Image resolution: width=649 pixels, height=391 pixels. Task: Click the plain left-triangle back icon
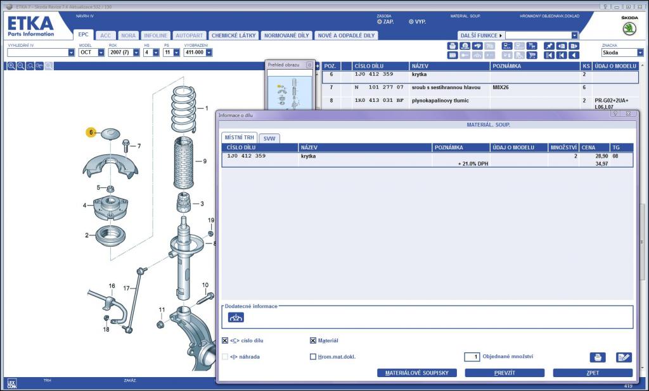coord(574,55)
